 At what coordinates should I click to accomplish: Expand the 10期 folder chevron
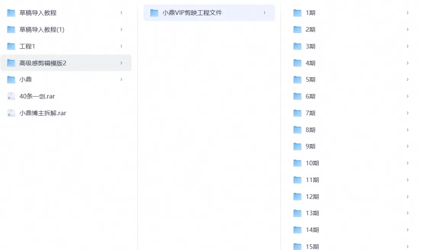[x=408, y=163]
